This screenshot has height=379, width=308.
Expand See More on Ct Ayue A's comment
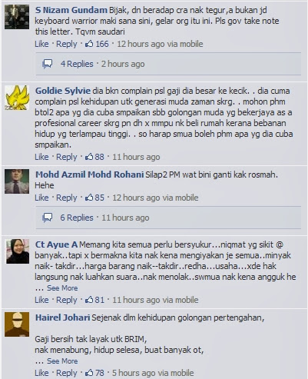[62, 288]
